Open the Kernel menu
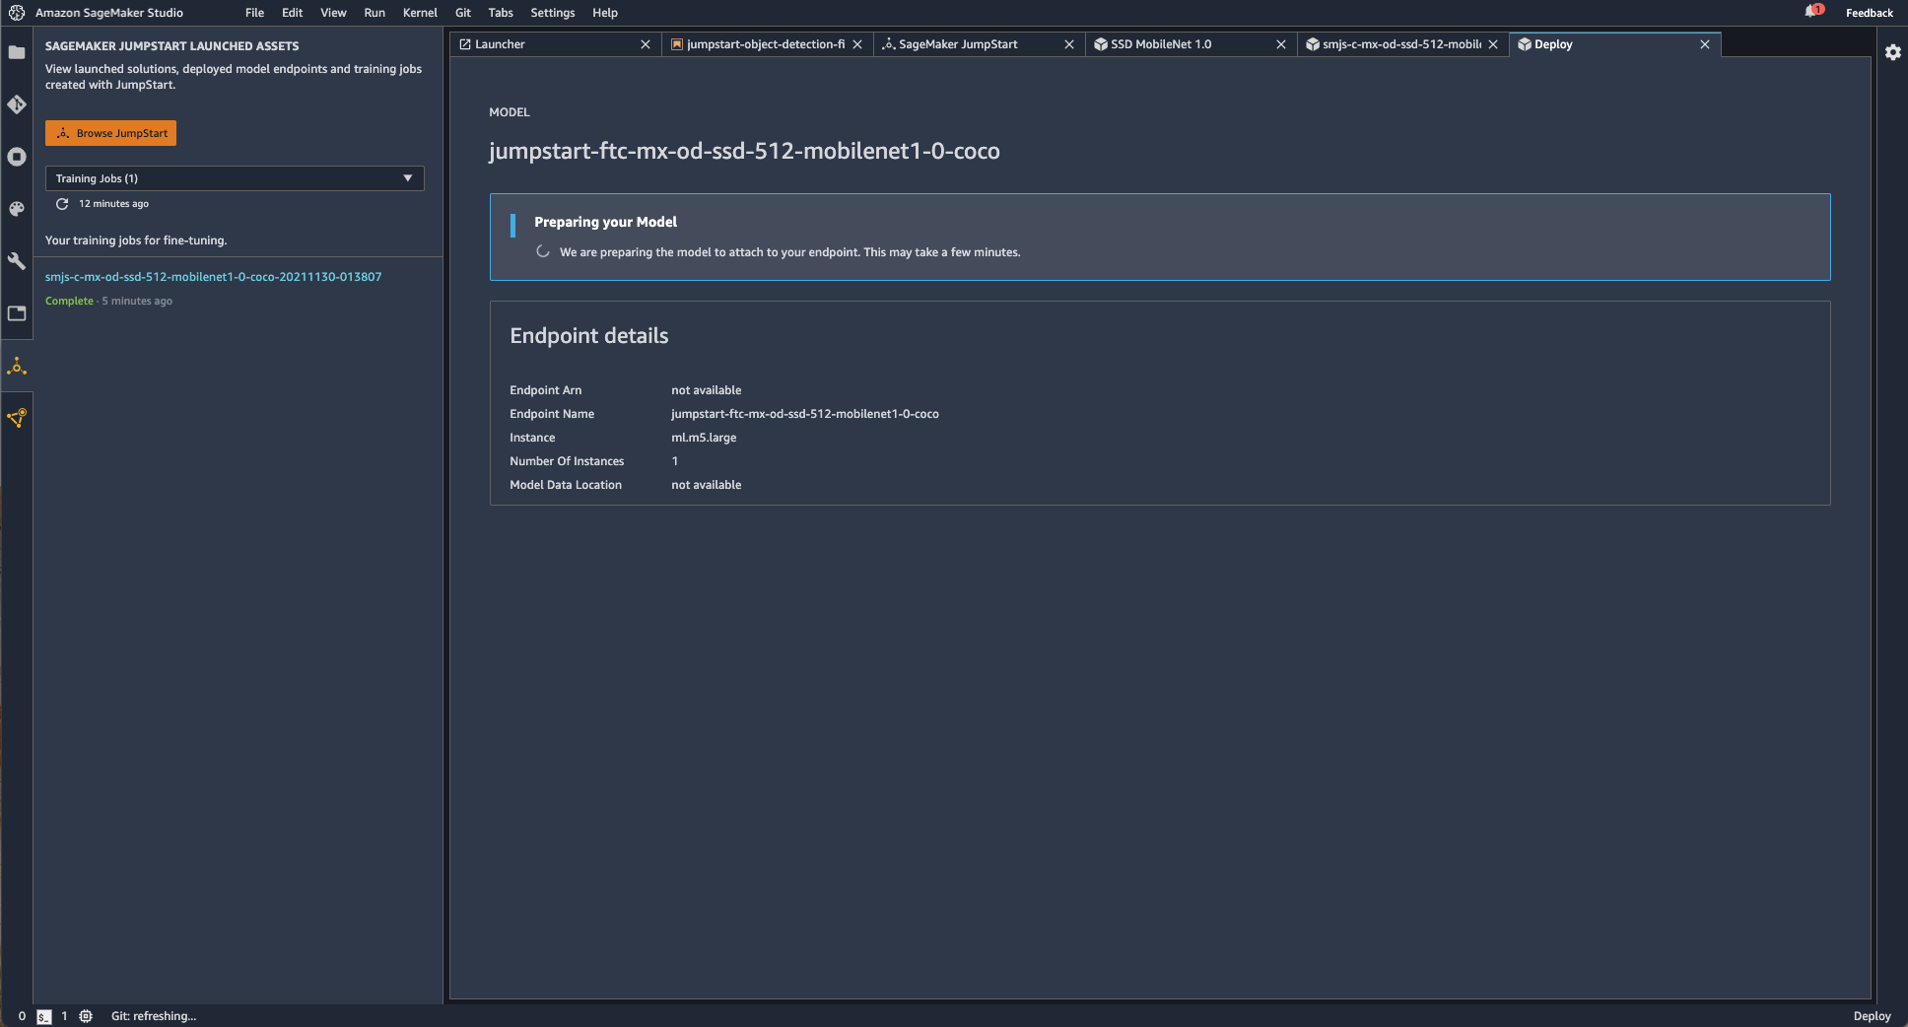This screenshot has height=1027, width=1908. point(420,13)
